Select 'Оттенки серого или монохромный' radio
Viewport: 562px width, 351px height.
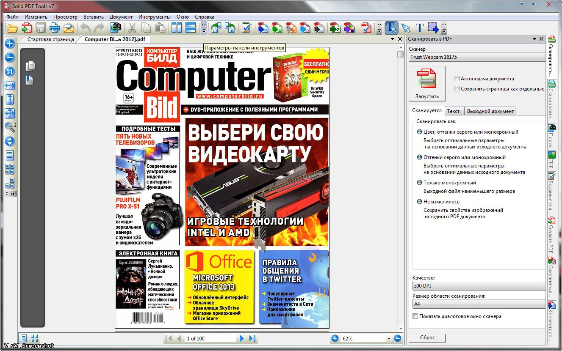click(419, 157)
